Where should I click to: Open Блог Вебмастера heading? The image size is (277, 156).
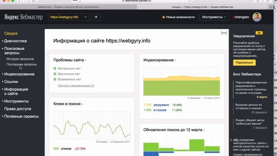point(247,74)
